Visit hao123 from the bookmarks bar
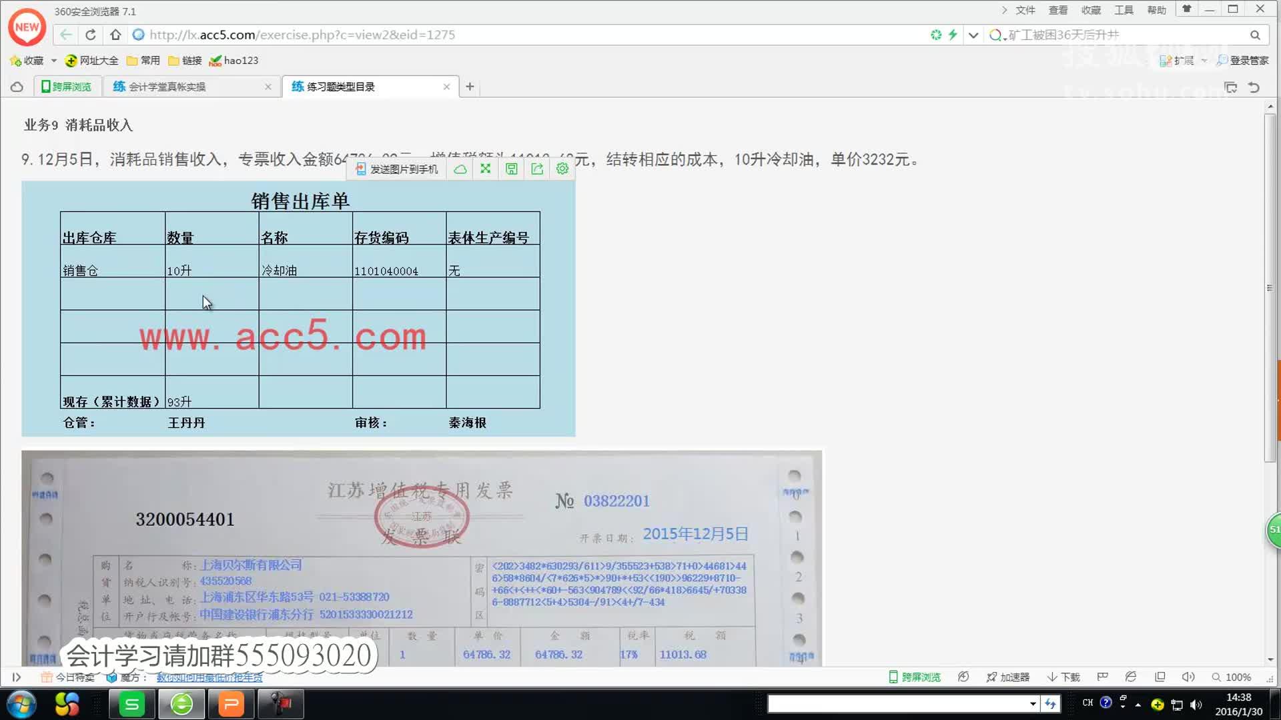The height and width of the screenshot is (720, 1281). tap(233, 60)
